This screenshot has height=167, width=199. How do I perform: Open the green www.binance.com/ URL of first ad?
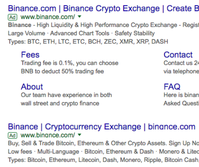48,17
